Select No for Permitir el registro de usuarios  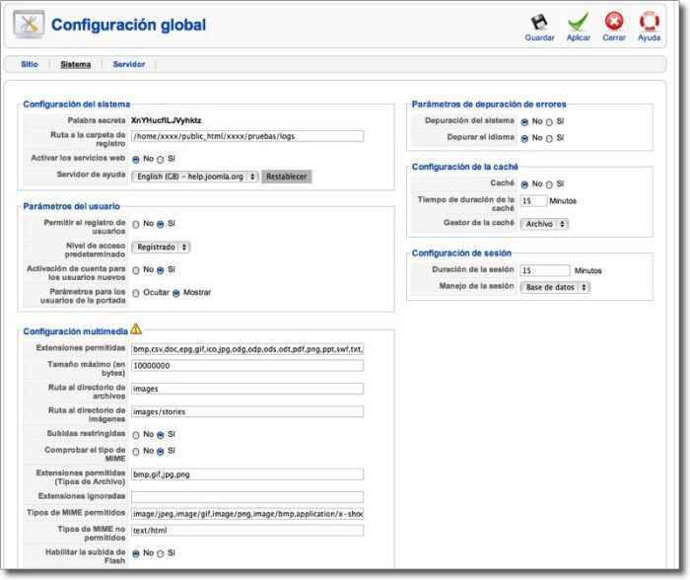point(136,224)
